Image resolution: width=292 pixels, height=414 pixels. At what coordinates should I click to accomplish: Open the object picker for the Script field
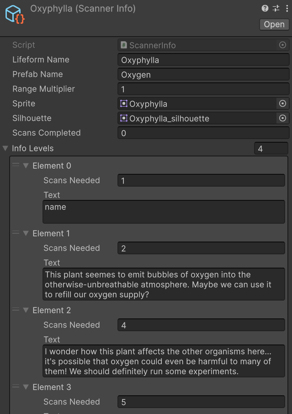[x=282, y=45]
